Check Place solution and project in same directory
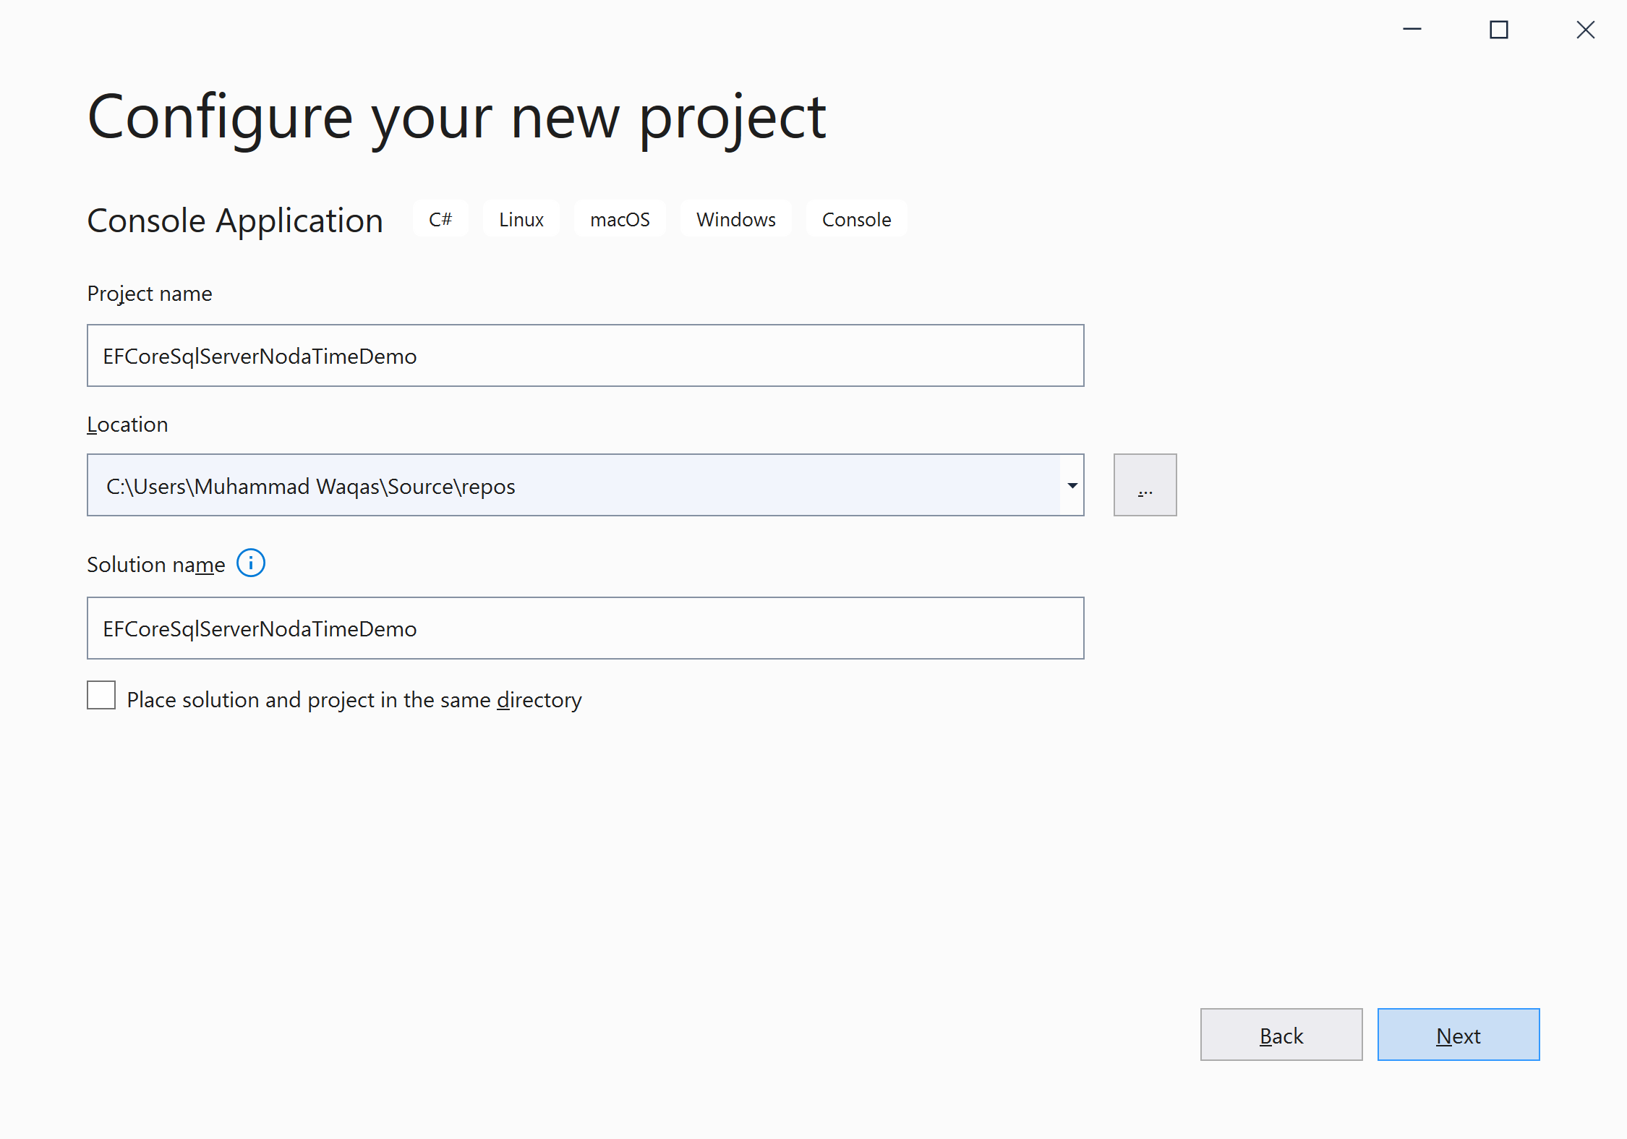The image size is (1627, 1139). pos(101,696)
